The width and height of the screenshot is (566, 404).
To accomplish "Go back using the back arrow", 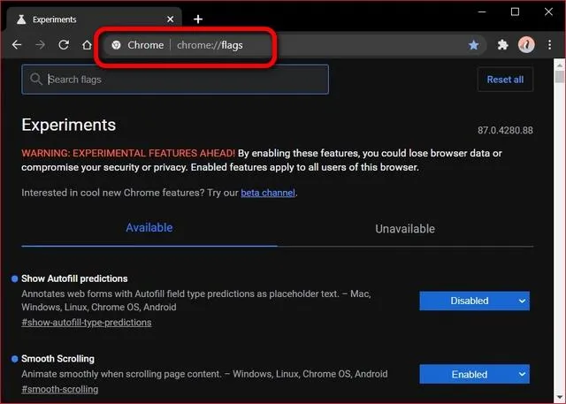I will (17, 45).
